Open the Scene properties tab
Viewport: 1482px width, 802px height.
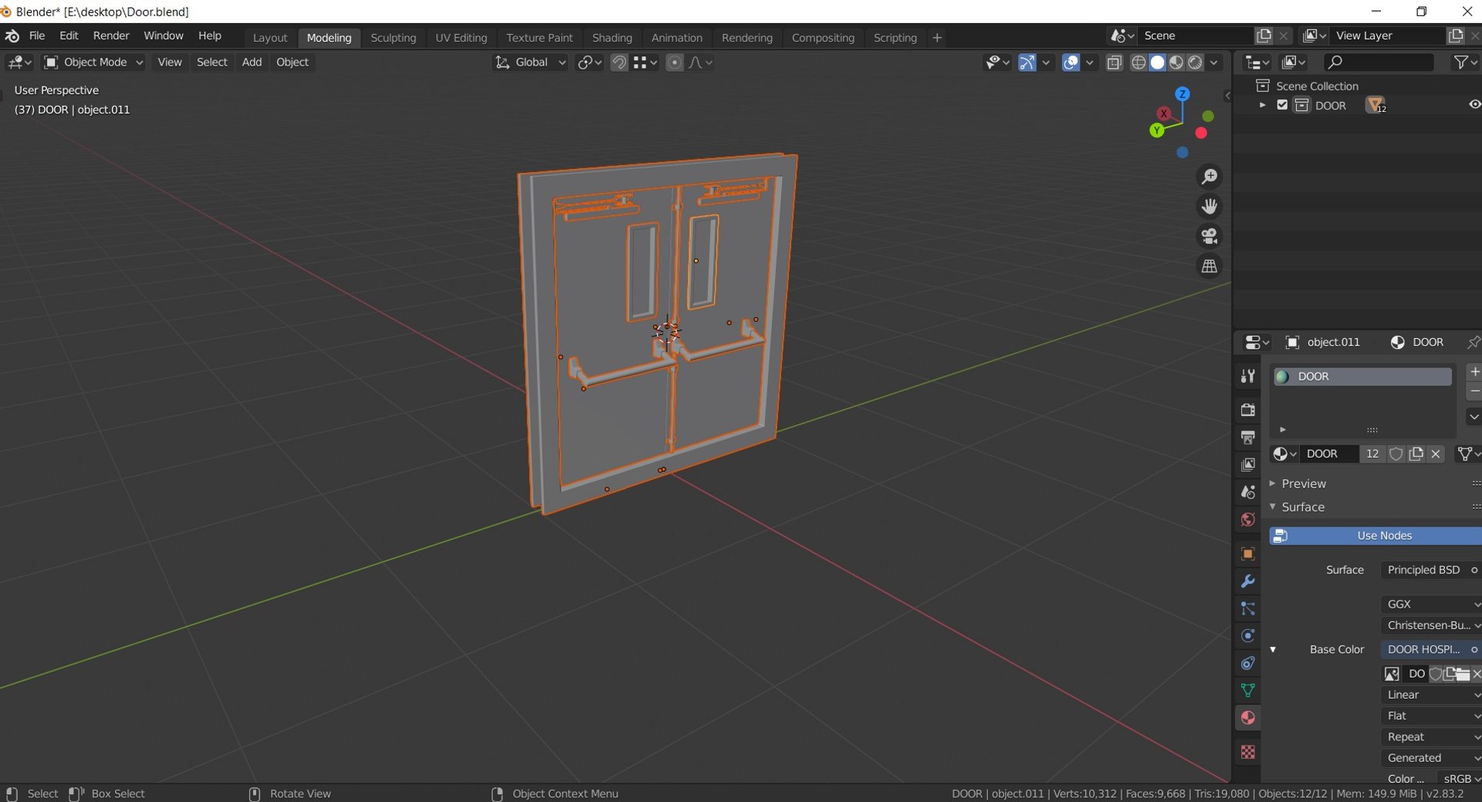pyautogui.click(x=1247, y=492)
